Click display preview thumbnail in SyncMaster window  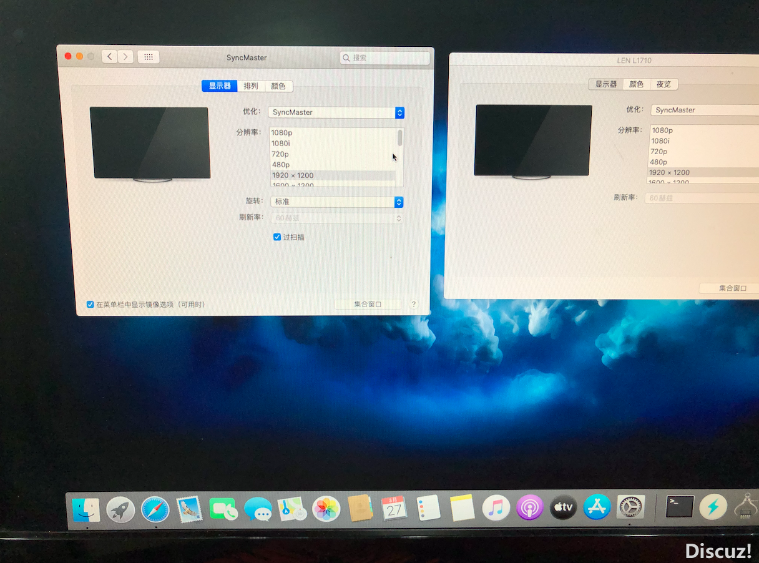click(x=150, y=144)
